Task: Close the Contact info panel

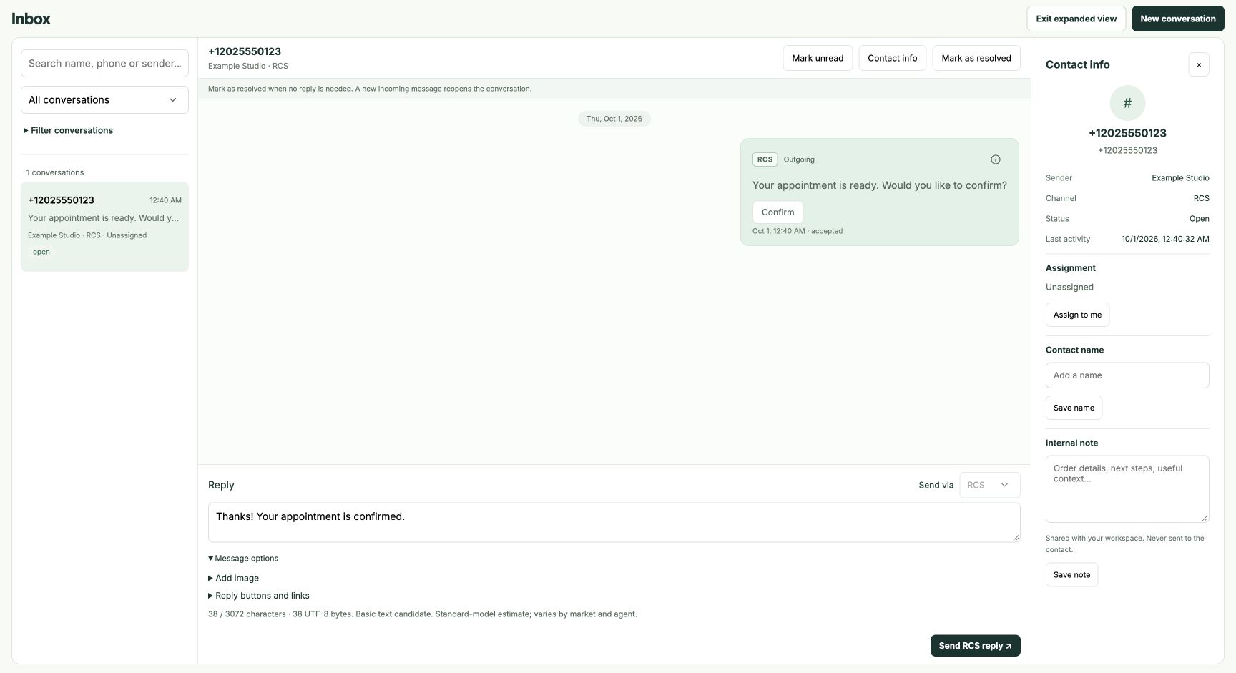Action: pos(1199,64)
